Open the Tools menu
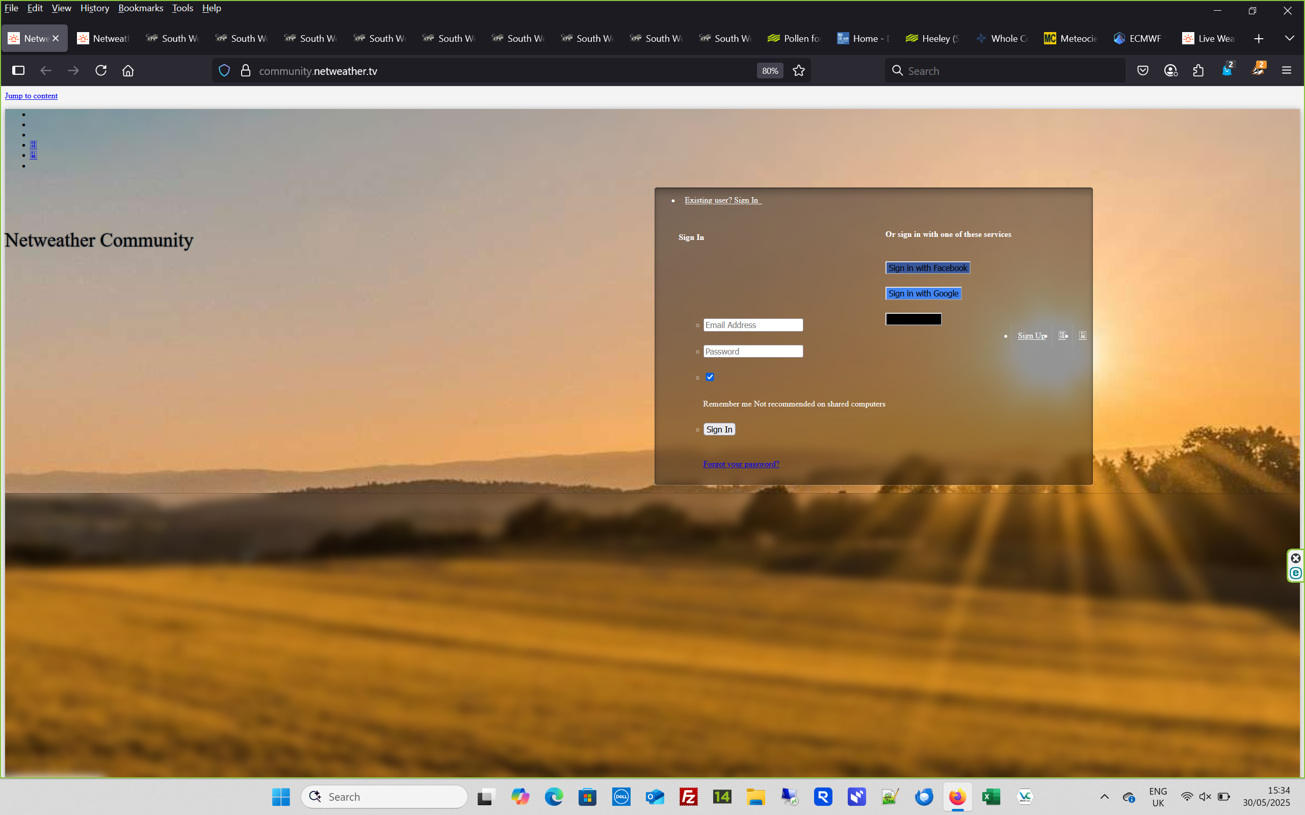Image resolution: width=1305 pixels, height=815 pixels. (182, 8)
